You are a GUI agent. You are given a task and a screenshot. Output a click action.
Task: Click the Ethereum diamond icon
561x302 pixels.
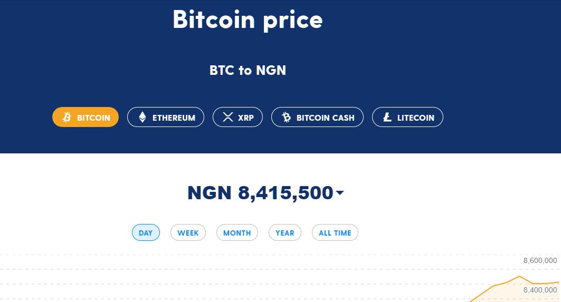pos(142,117)
